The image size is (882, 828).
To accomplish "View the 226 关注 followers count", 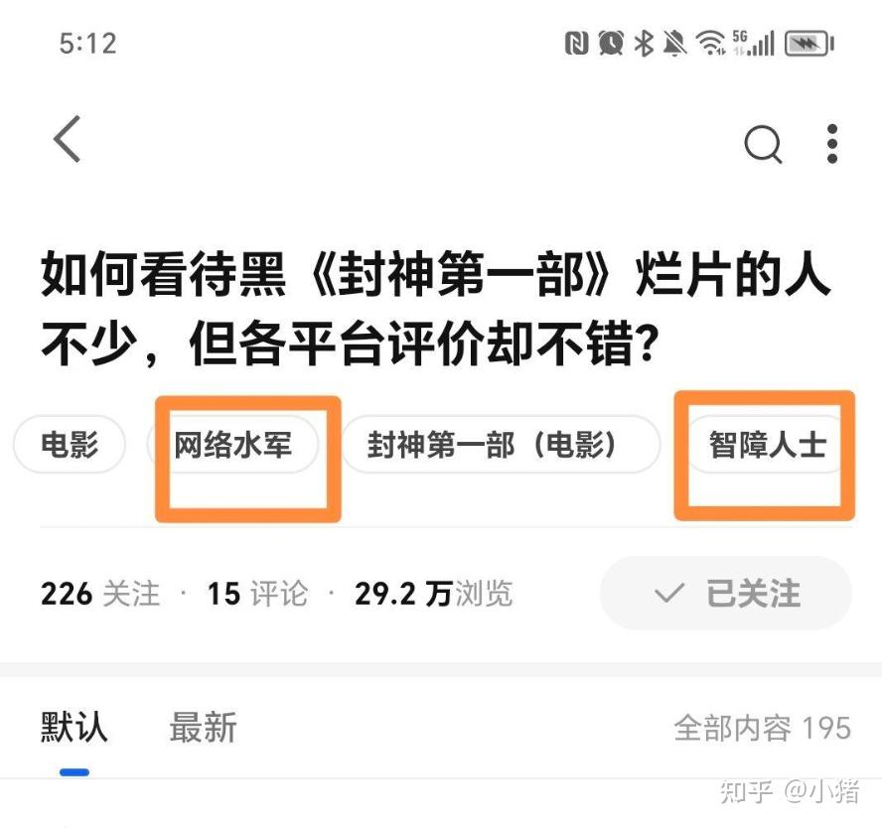I will coord(100,594).
